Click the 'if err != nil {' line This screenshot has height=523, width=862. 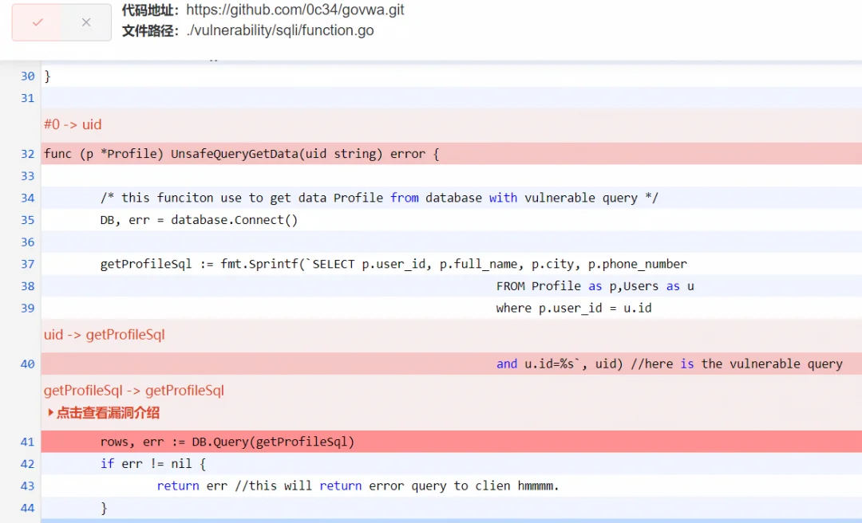(x=451, y=464)
